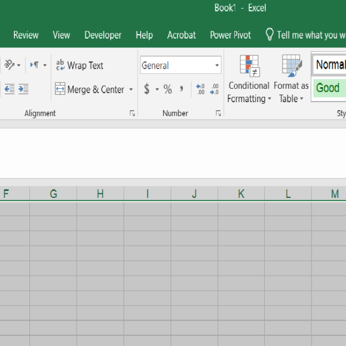This screenshot has height=346, width=346.
Task: Open the Help tab
Action: pos(144,35)
